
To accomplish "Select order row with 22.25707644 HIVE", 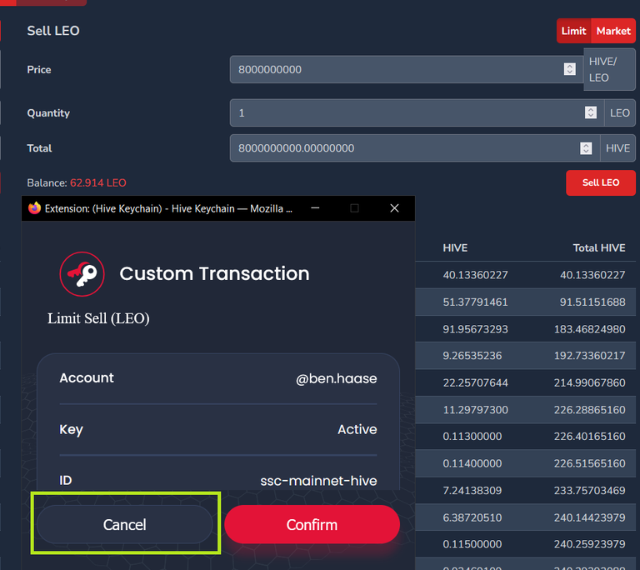I will [525, 382].
